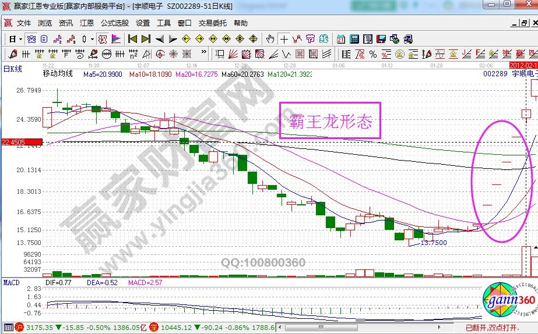Open the 公式选股 menu
This screenshot has width=538, height=334.
pos(115,23)
